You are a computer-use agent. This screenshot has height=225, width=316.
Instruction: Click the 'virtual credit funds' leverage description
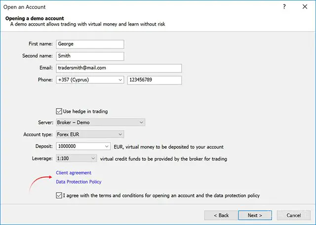click(163, 159)
